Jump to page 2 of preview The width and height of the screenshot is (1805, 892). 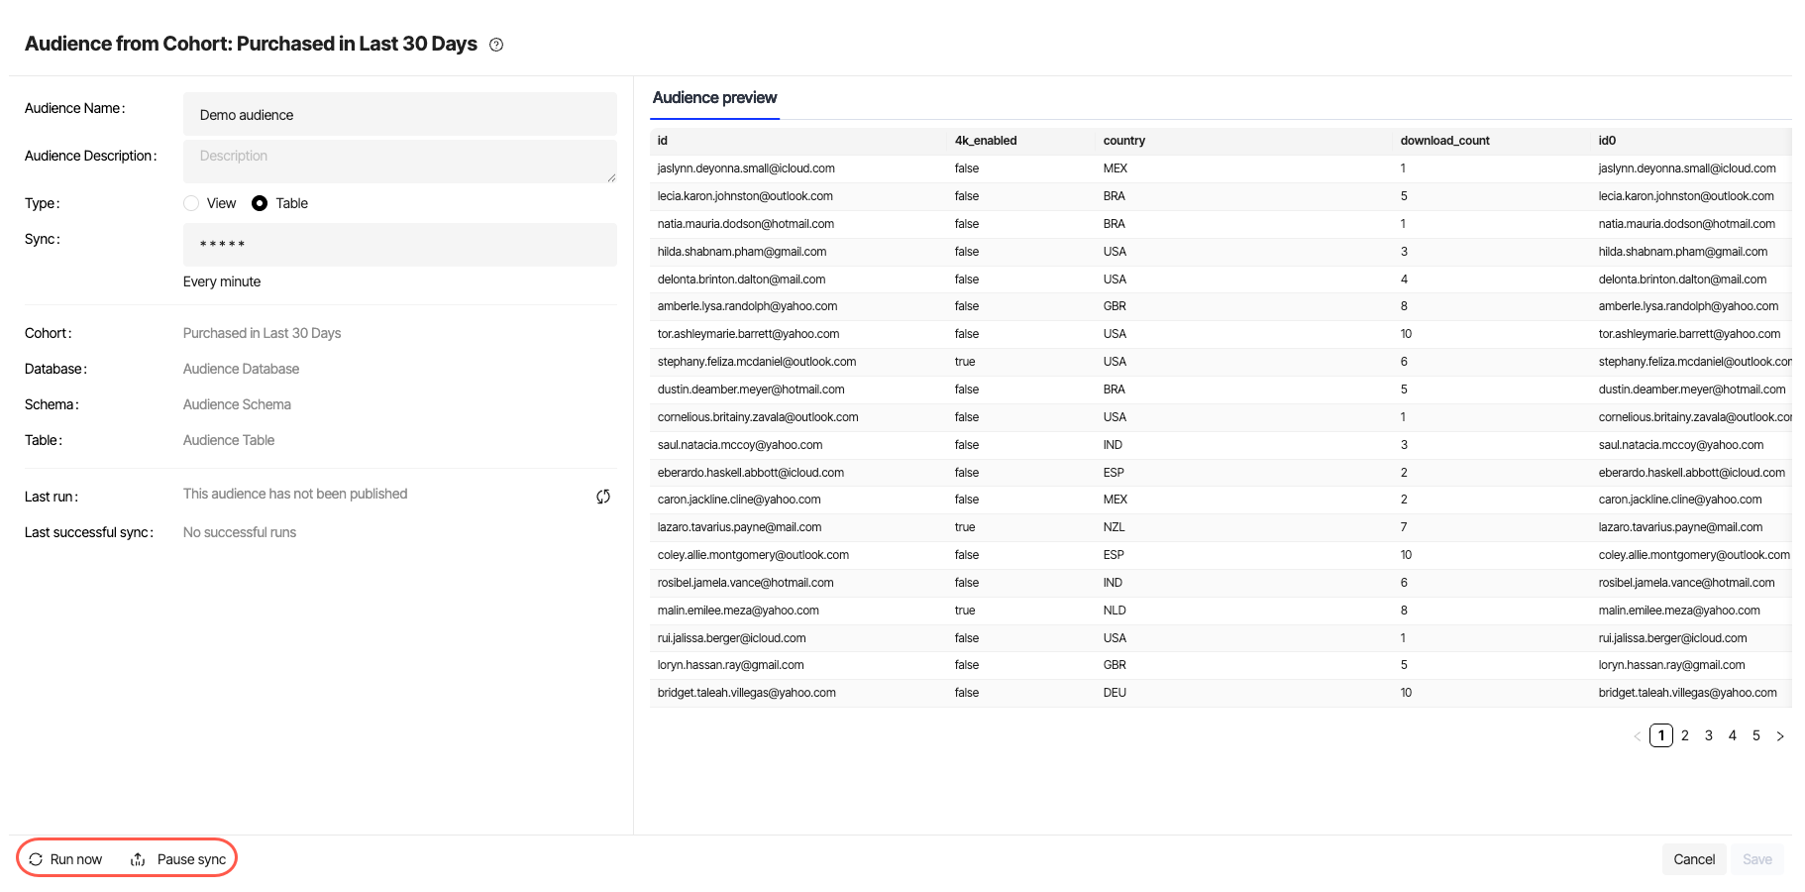click(x=1684, y=735)
